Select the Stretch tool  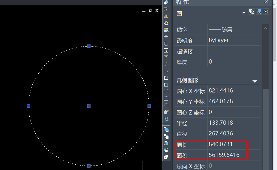(x=166, y=57)
